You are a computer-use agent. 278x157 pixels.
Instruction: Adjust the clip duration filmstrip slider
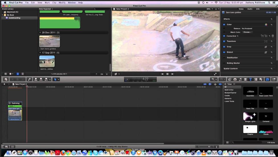pos(97,74)
